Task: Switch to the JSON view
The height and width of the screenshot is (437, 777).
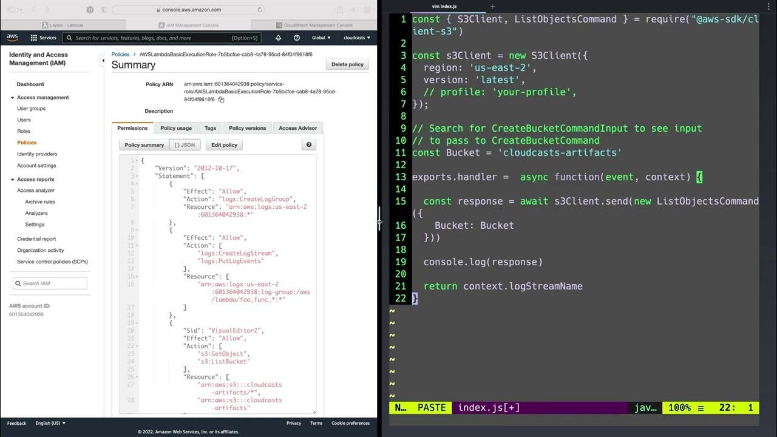Action: 185,145
